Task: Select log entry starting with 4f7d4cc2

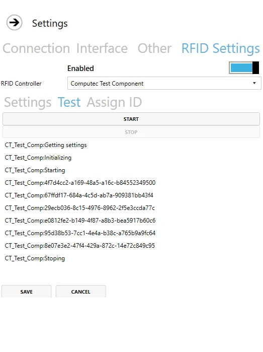Action: pos(80,183)
